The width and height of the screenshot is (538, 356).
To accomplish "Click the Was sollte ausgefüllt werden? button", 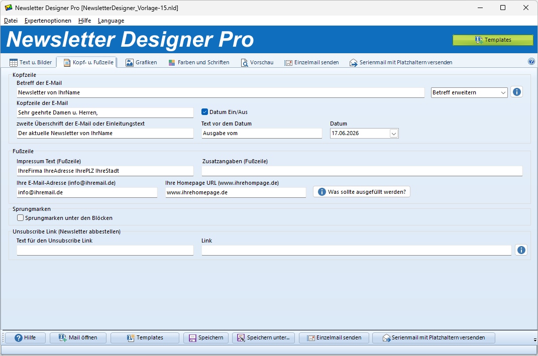I will pyautogui.click(x=362, y=192).
